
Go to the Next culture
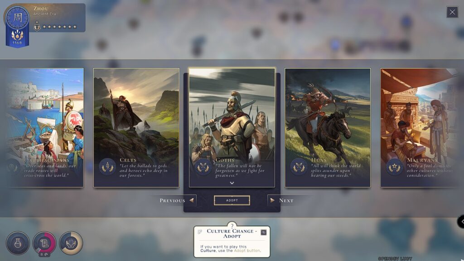tap(282, 200)
